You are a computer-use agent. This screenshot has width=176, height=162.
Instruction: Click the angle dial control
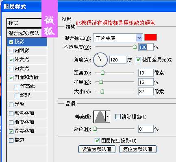pos(100,60)
